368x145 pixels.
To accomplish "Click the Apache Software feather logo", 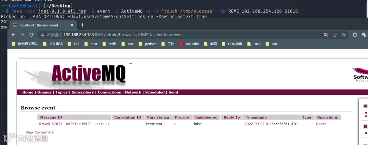I will pyautogui.click(x=360, y=74).
